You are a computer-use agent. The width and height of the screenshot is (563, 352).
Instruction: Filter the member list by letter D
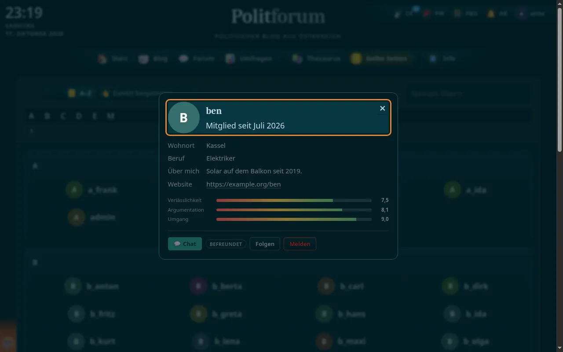point(79,116)
